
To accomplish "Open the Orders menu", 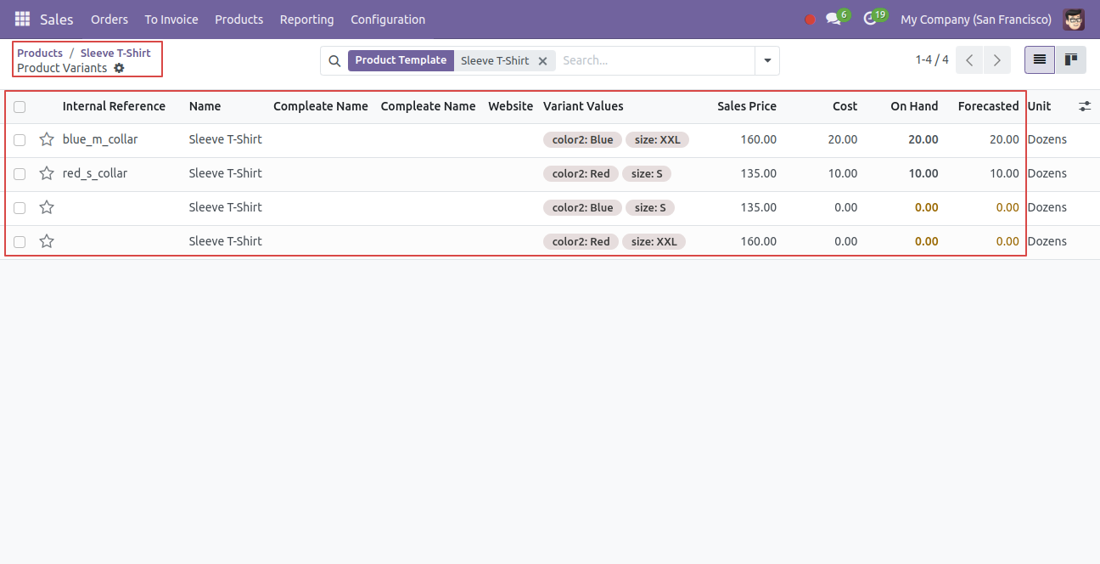I will [109, 20].
